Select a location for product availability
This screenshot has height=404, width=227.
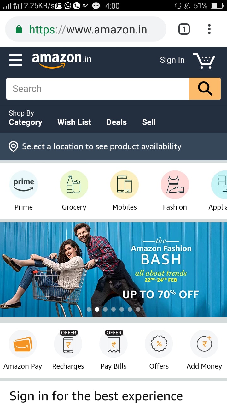coord(113,146)
